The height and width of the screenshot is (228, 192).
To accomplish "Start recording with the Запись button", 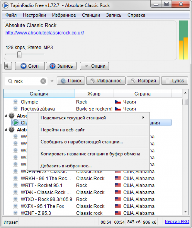I will 61,66.
